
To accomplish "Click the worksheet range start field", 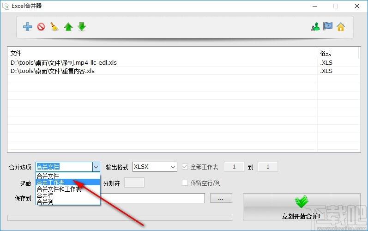I will (234, 167).
